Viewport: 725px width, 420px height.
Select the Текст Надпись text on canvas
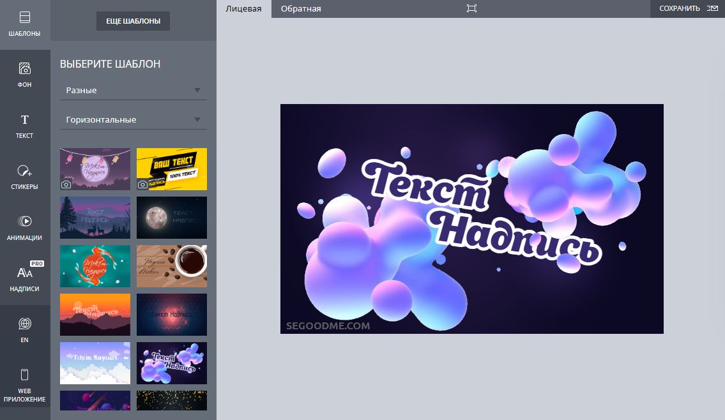[481, 212]
